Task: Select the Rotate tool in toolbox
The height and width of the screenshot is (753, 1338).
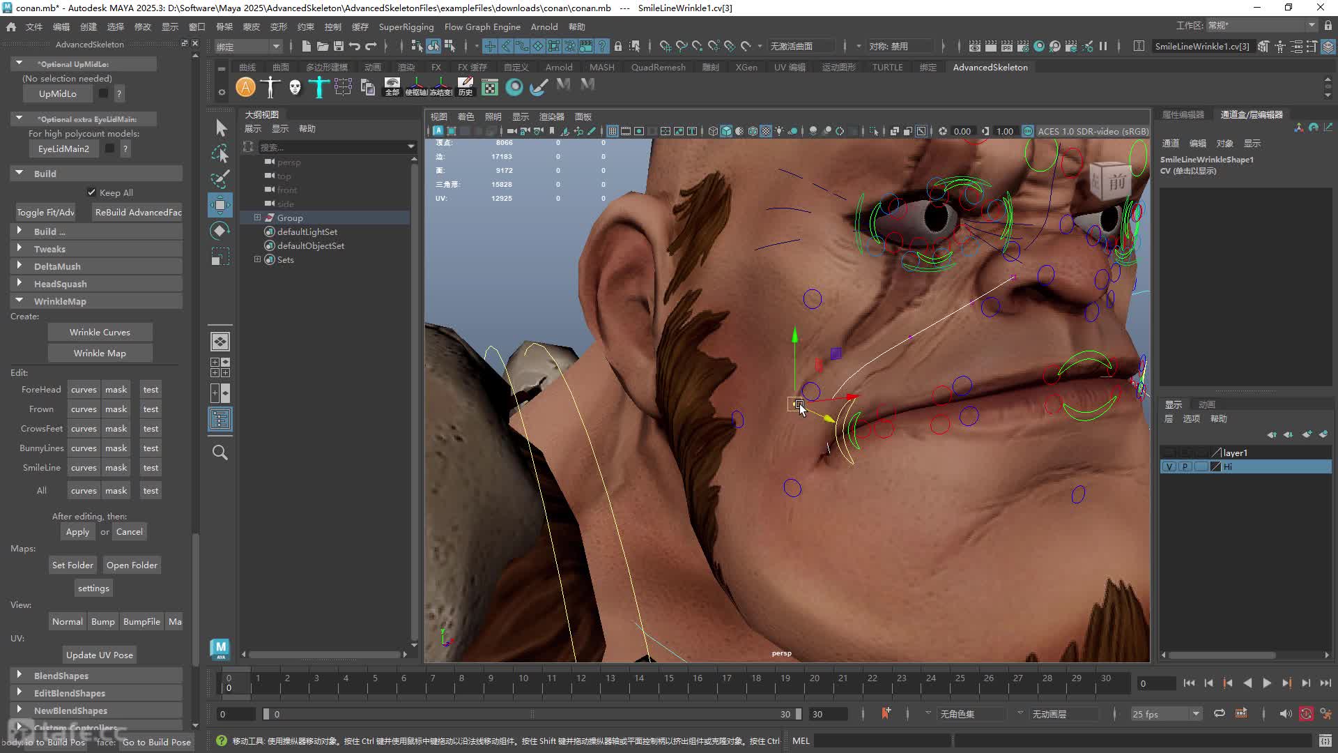Action: pos(220,231)
